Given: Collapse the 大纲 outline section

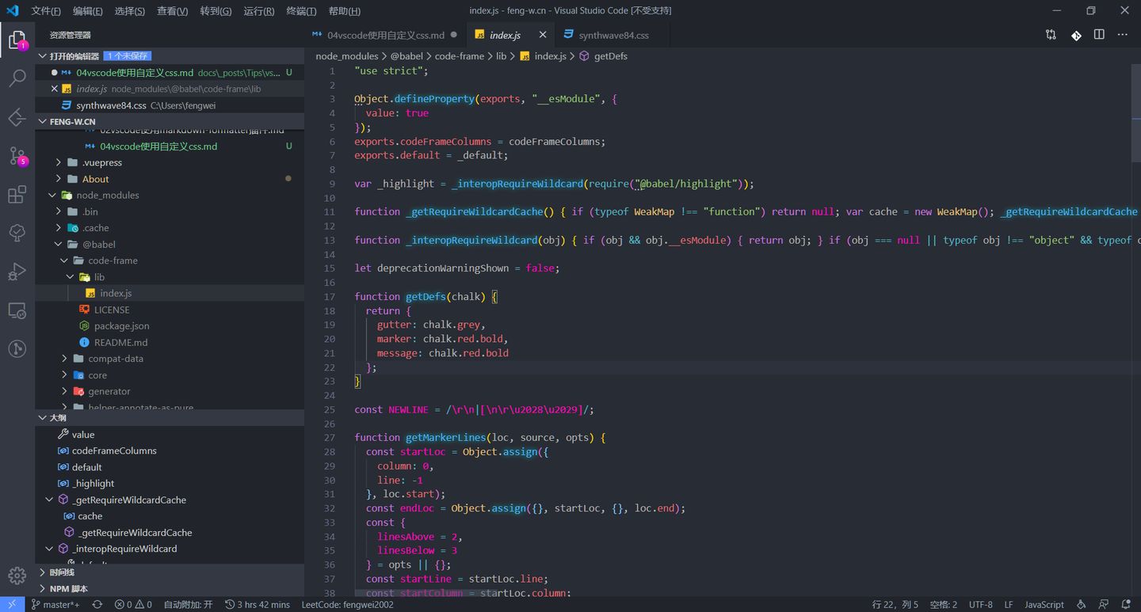Looking at the screenshot, I should pyautogui.click(x=43, y=417).
